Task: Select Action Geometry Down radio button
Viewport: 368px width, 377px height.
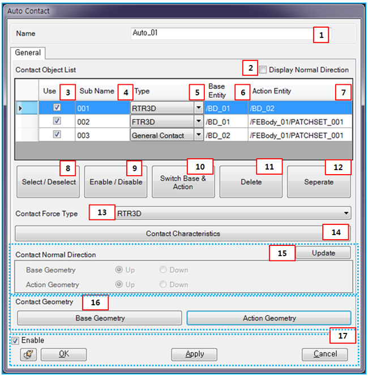Action: tap(163, 284)
